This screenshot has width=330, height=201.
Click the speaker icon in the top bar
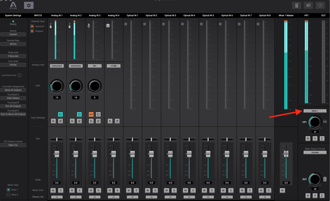click(308, 5)
